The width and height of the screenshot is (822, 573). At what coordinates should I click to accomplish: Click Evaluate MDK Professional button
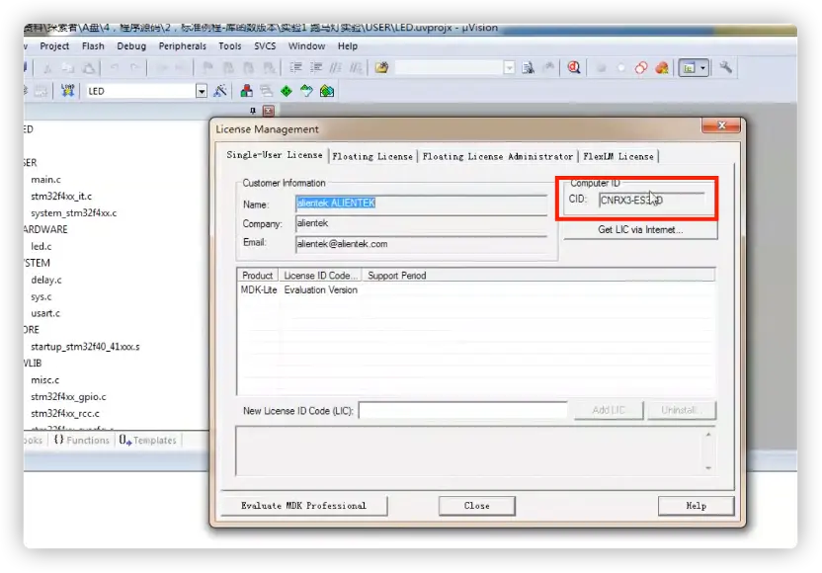[x=304, y=506]
